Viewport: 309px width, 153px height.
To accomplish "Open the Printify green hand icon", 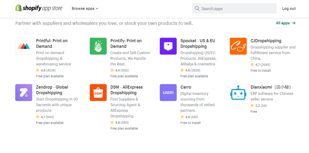I will (98, 46).
